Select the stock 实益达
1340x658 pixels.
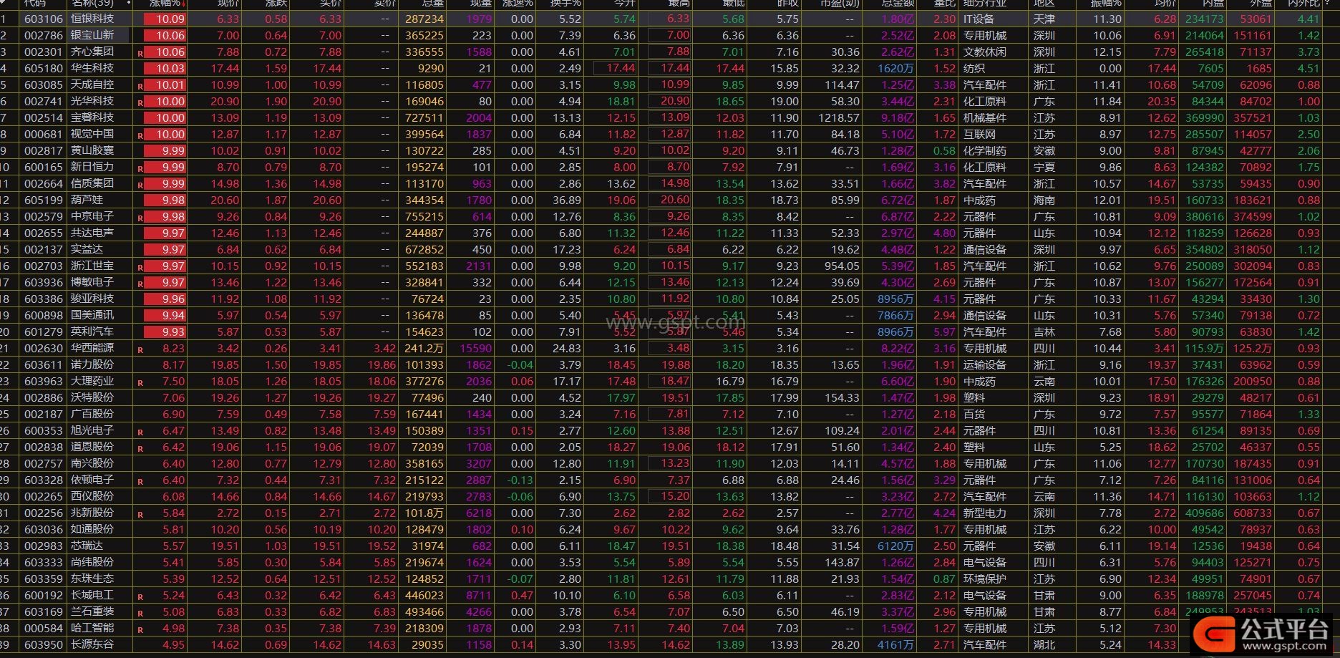(87, 249)
